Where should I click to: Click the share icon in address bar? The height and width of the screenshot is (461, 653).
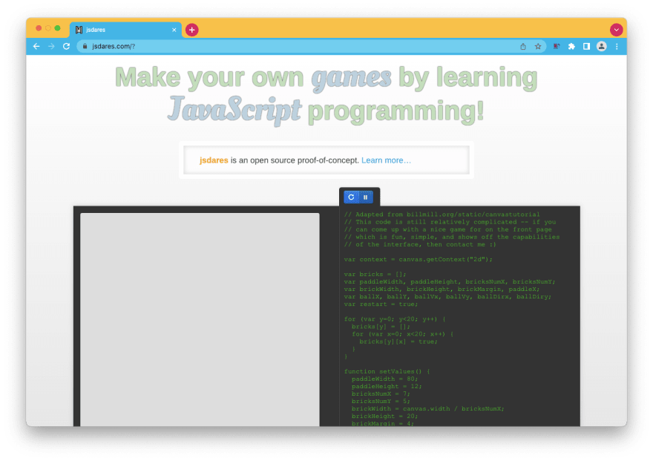tap(523, 46)
